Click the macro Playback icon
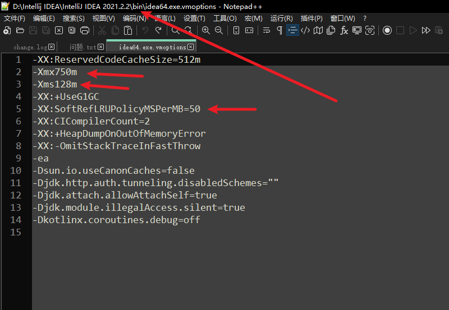Screen dimensions: 449x310 point(413,30)
